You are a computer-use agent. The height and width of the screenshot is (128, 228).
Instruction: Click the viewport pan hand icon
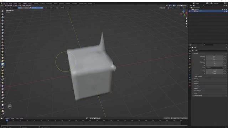(x=186, y=21)
